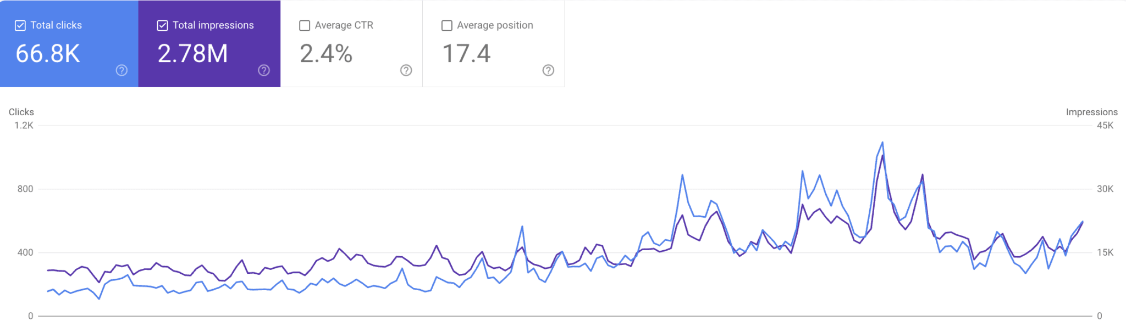Select the 66.8K total clicks value
1126x327 pixels.
[x=48, y=54]
